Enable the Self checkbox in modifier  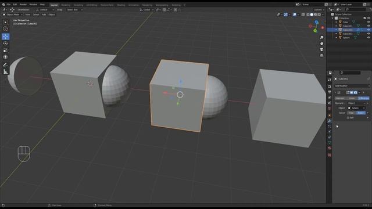click(x=348, y=118)
